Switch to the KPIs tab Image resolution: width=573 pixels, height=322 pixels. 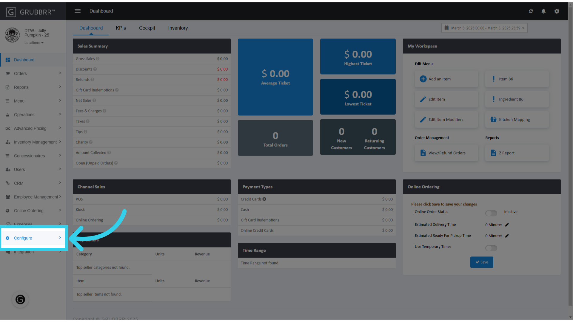tap(121, 28)
